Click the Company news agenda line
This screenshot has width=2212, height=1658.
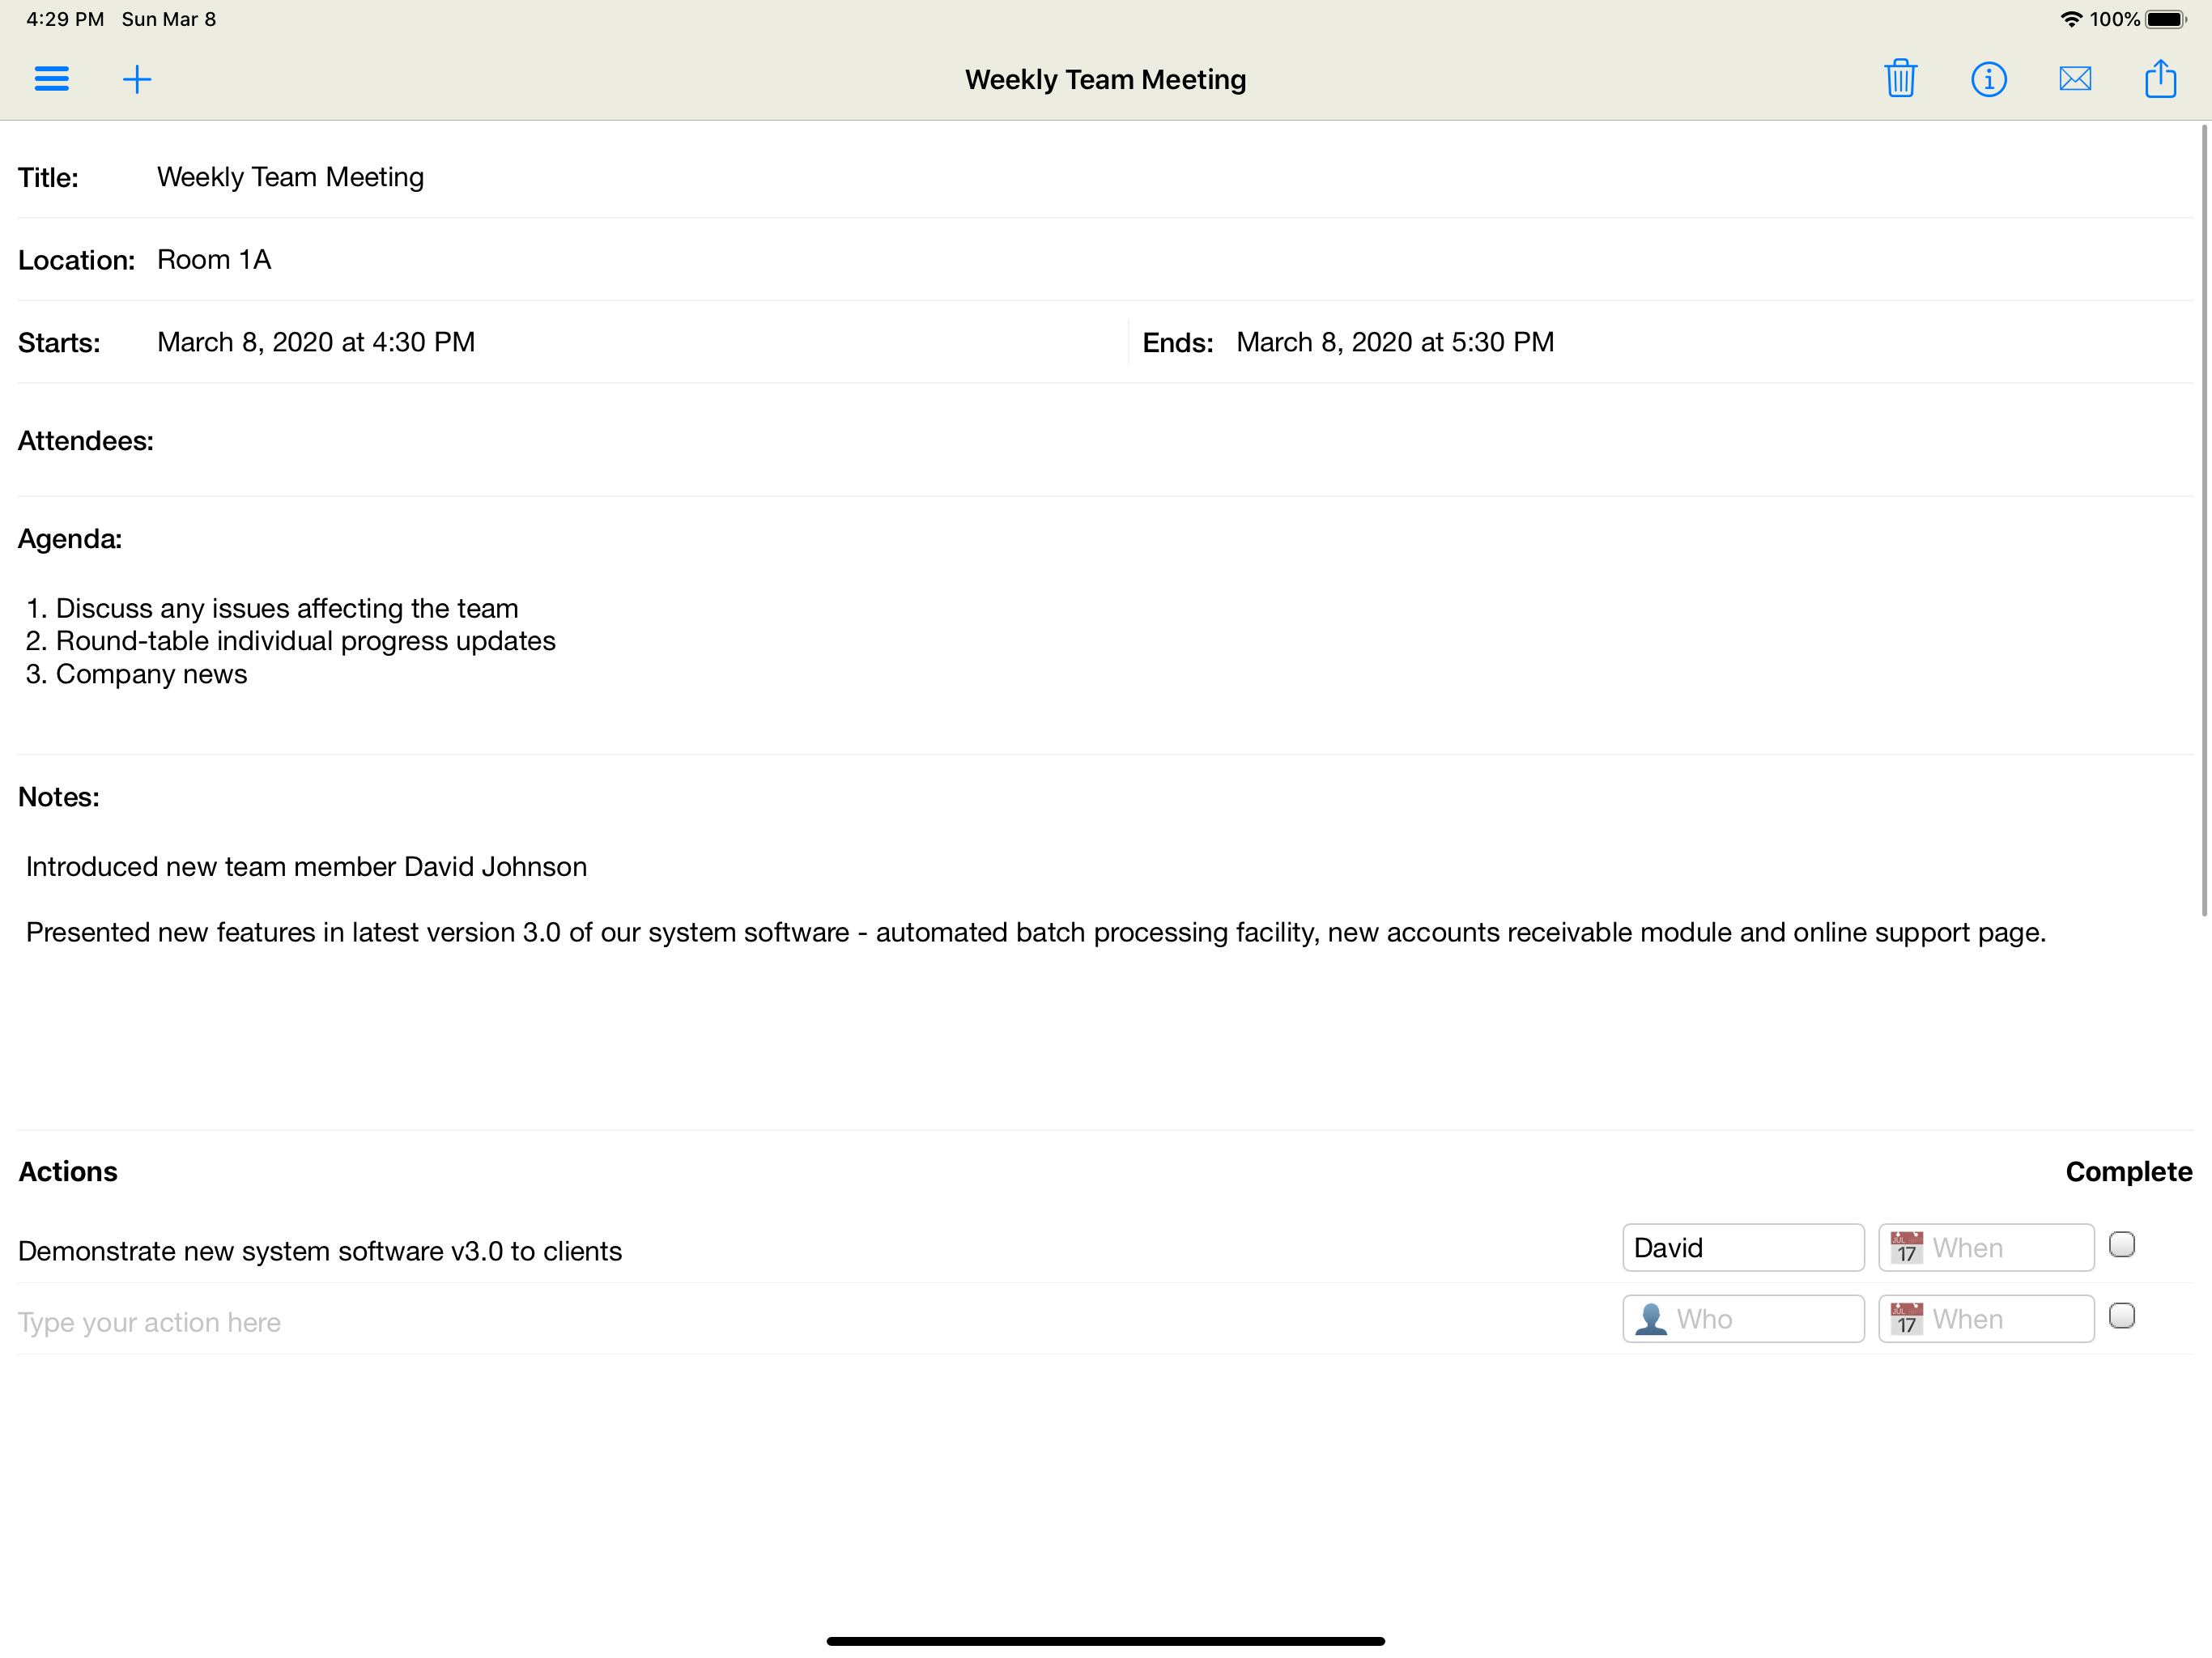click(x=151, y=674)
